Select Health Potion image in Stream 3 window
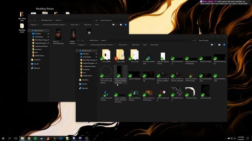 click(x=73, y=36)
